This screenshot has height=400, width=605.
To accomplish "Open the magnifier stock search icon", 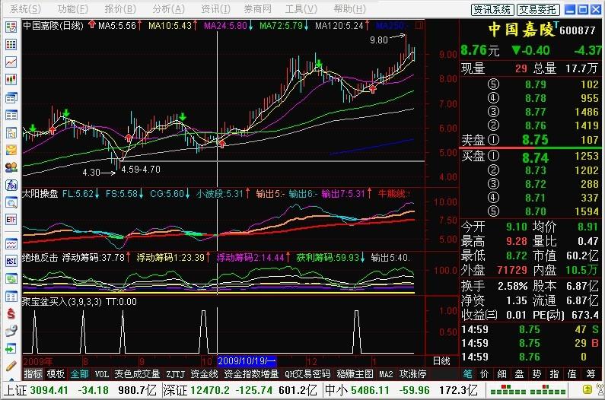I will [11, 202].
